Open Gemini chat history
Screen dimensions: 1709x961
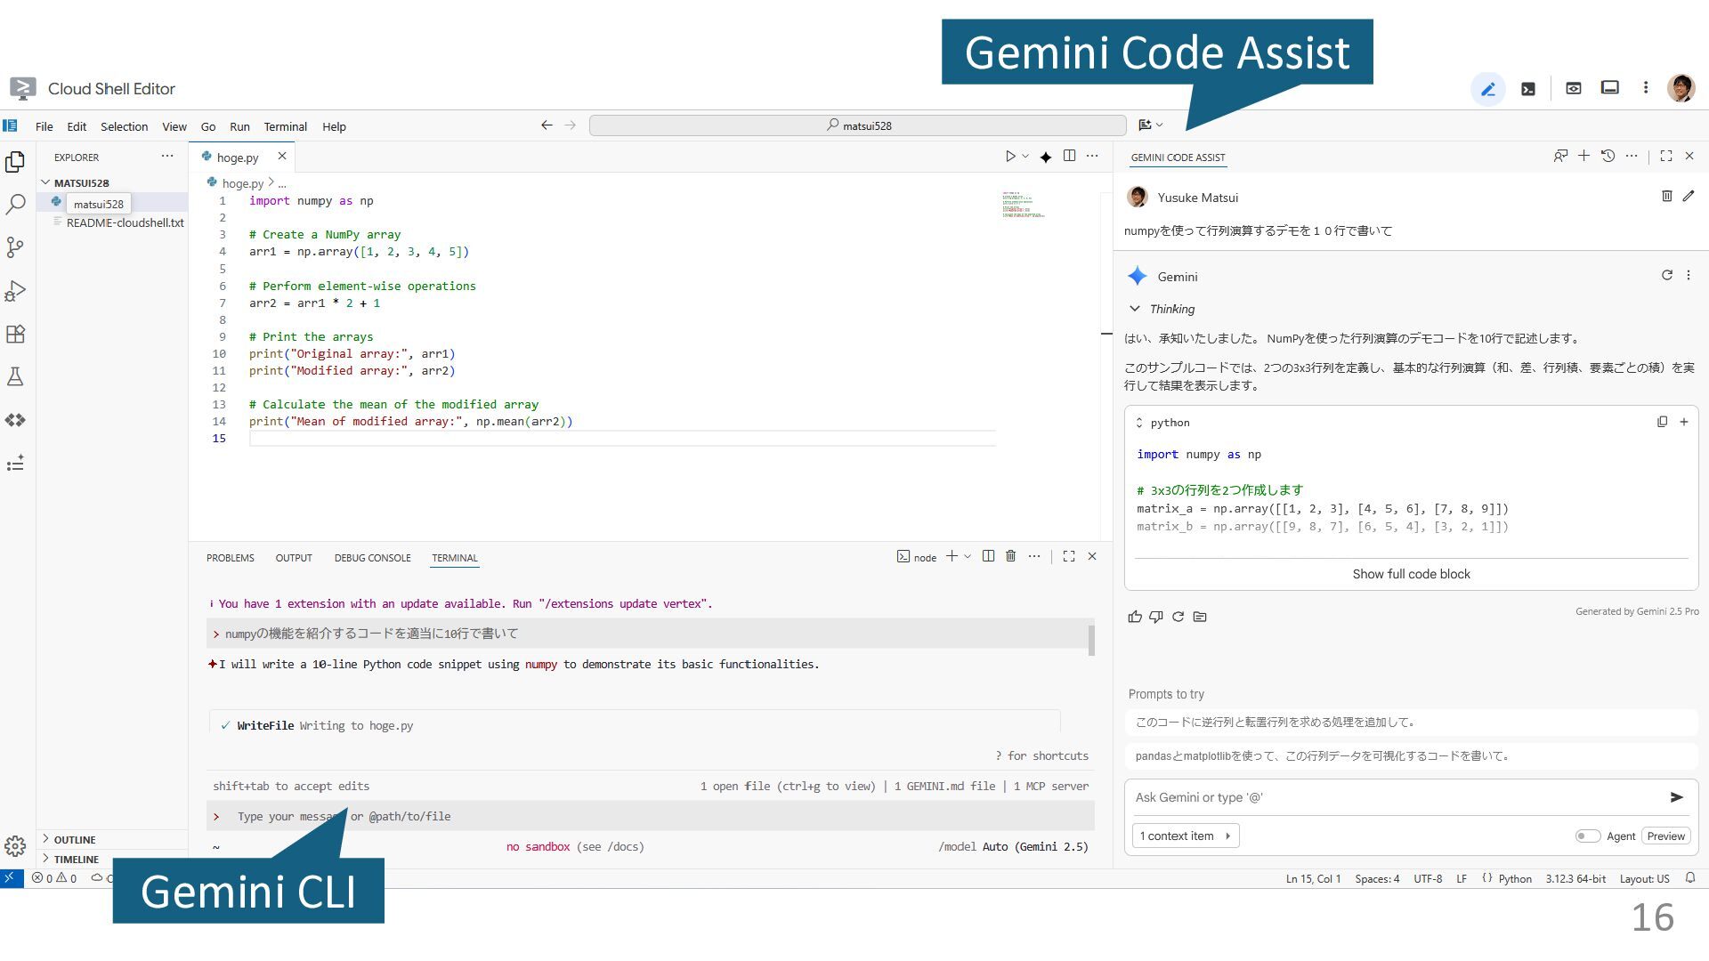1608,156
